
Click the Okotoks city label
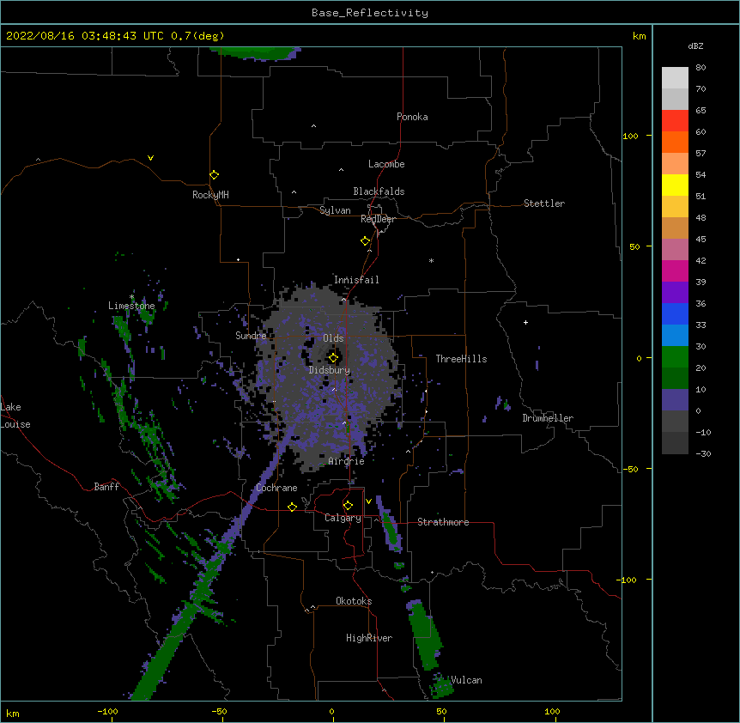354,601
